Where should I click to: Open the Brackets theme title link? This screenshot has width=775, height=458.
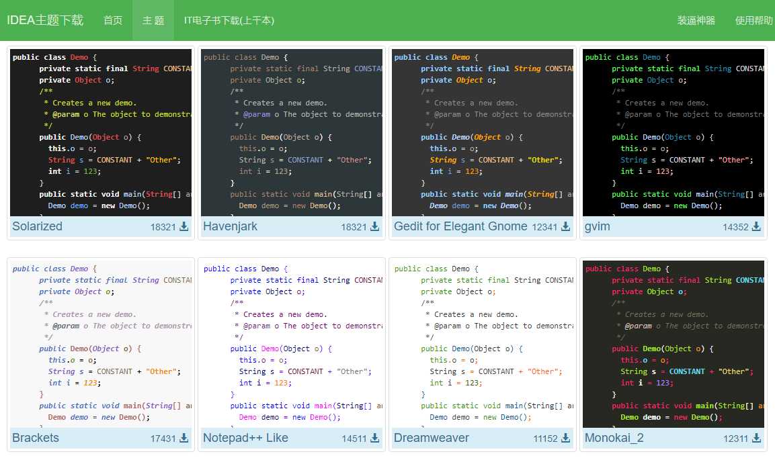point(35,438)
